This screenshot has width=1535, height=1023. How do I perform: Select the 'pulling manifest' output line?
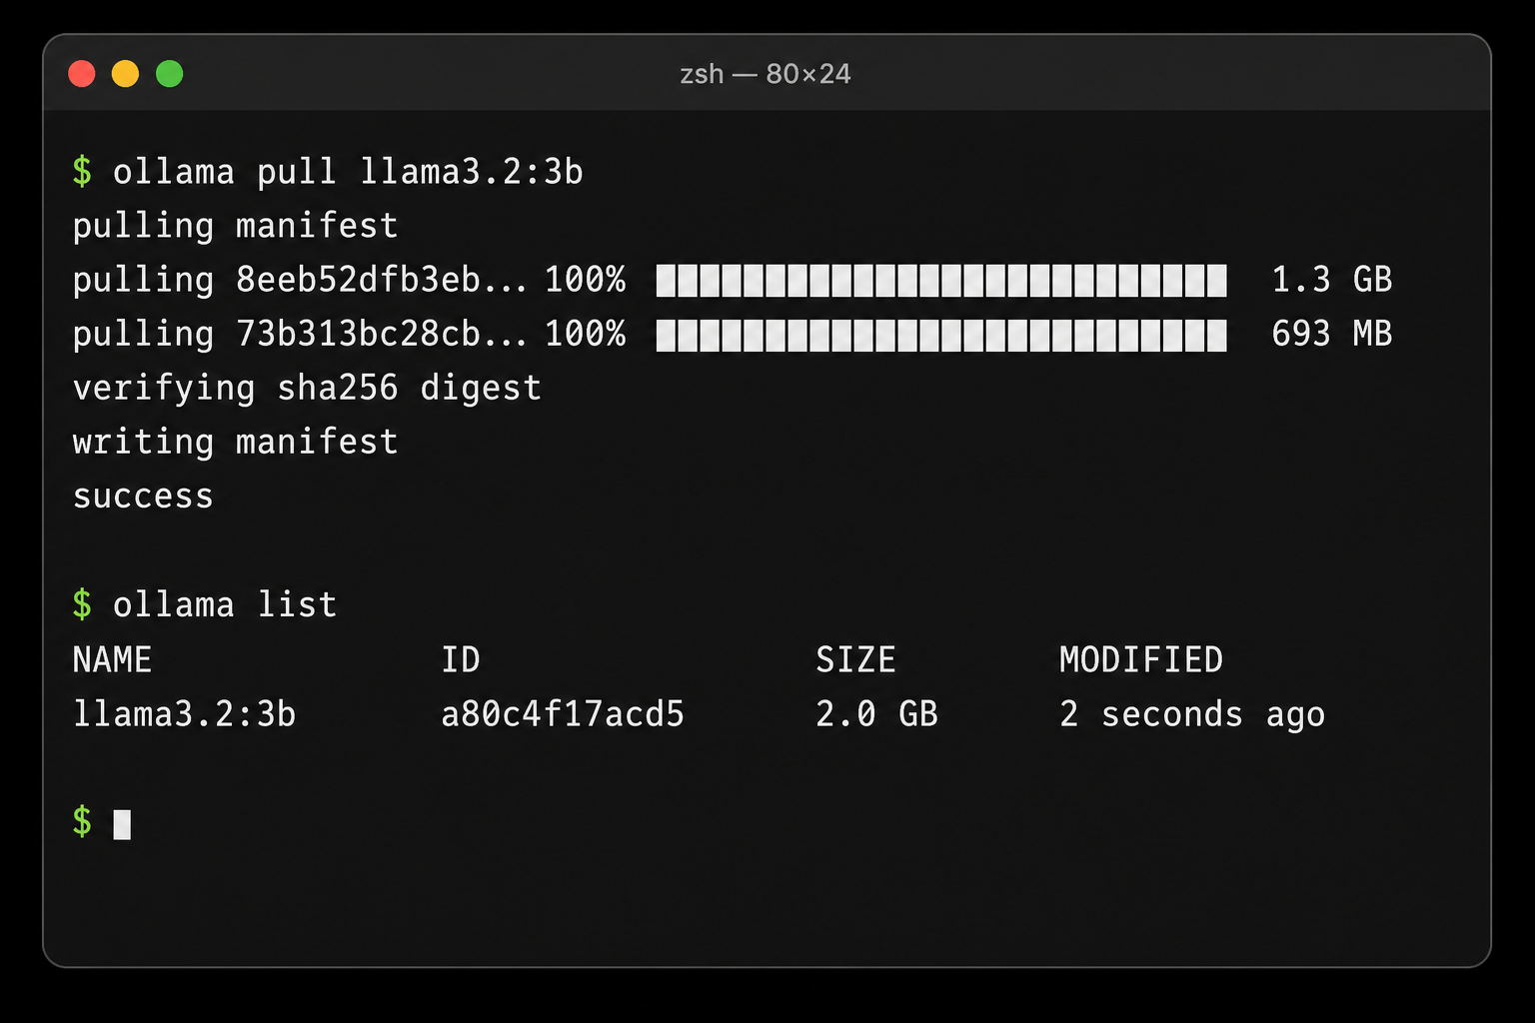tap(236, 226)
